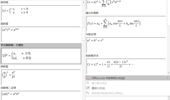Insert the power of a power equation
Viewport: 170px width, 100px height.
[41, 34]
